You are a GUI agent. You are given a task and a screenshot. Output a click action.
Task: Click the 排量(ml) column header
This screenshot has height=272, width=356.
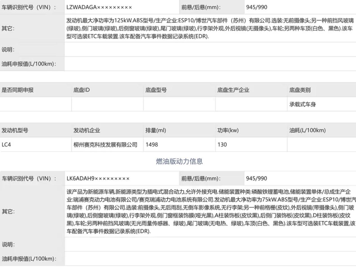[156, 130]
